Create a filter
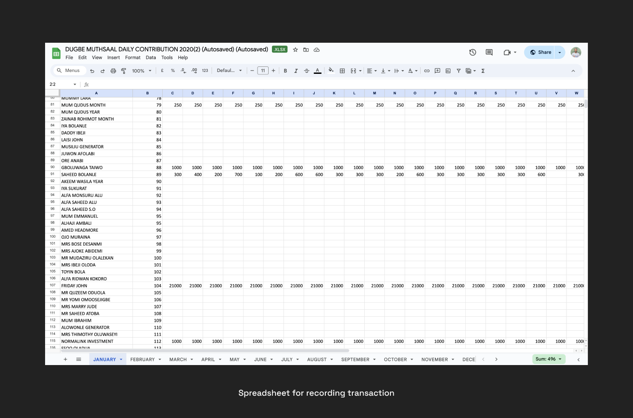 click(x=458, y=71)
